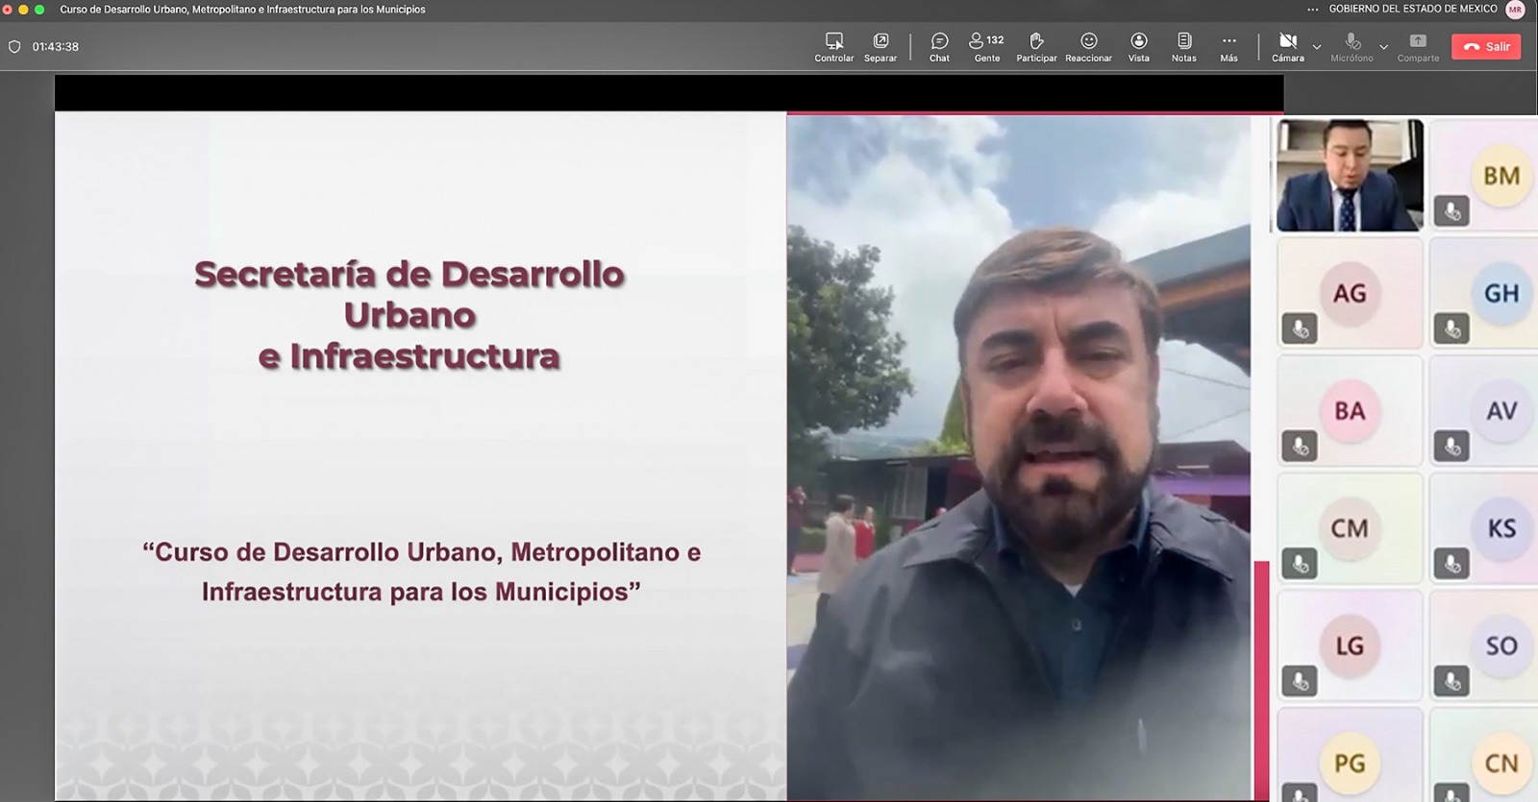Screen dimensions: 1538x802
Task: Leave the meeting with Salir
Action: pos(1486,46)
